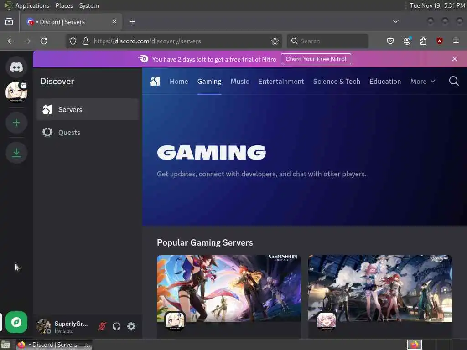Select the Gaming category tab
The width and height of the screenshot is (467, 350).
point(209,81)
